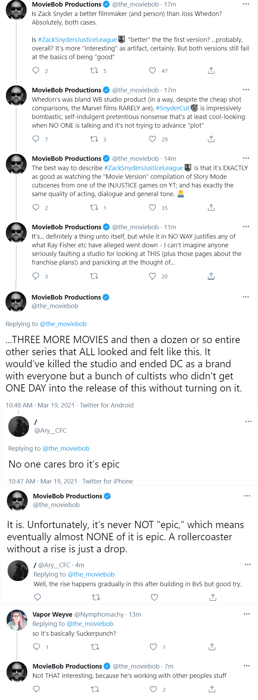This screenshot has height=700, width=258.
Task: Like the tweet with 29 likes
Action: [x=152, y=139]
